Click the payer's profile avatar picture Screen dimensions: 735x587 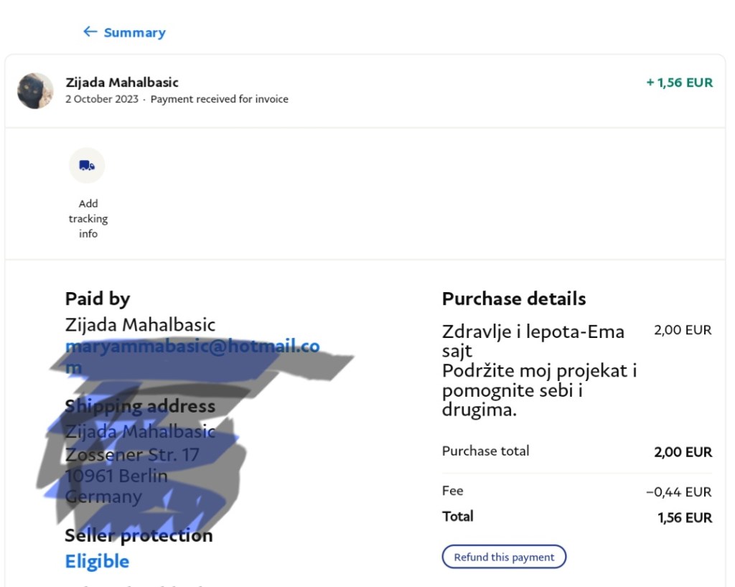[x=35, y=90]
